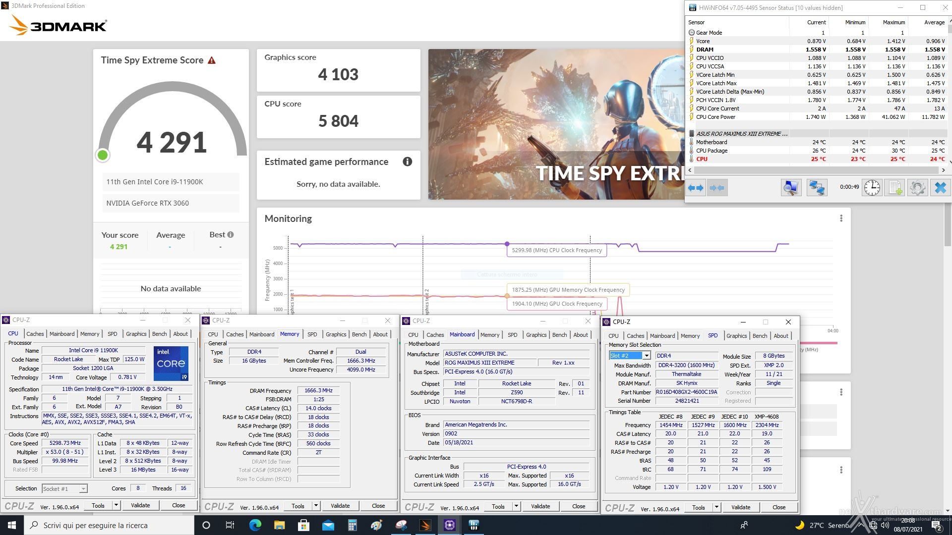952x535 pixels.
Task: Click HWiNFO collapse arrows icon
Action: pos(717,188)
